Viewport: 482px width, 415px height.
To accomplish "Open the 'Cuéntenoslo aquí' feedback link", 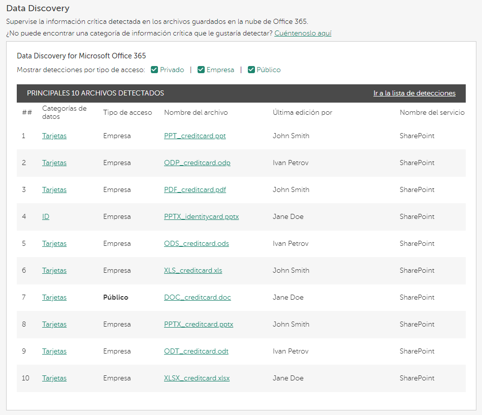I will click(x=303, y=34).
